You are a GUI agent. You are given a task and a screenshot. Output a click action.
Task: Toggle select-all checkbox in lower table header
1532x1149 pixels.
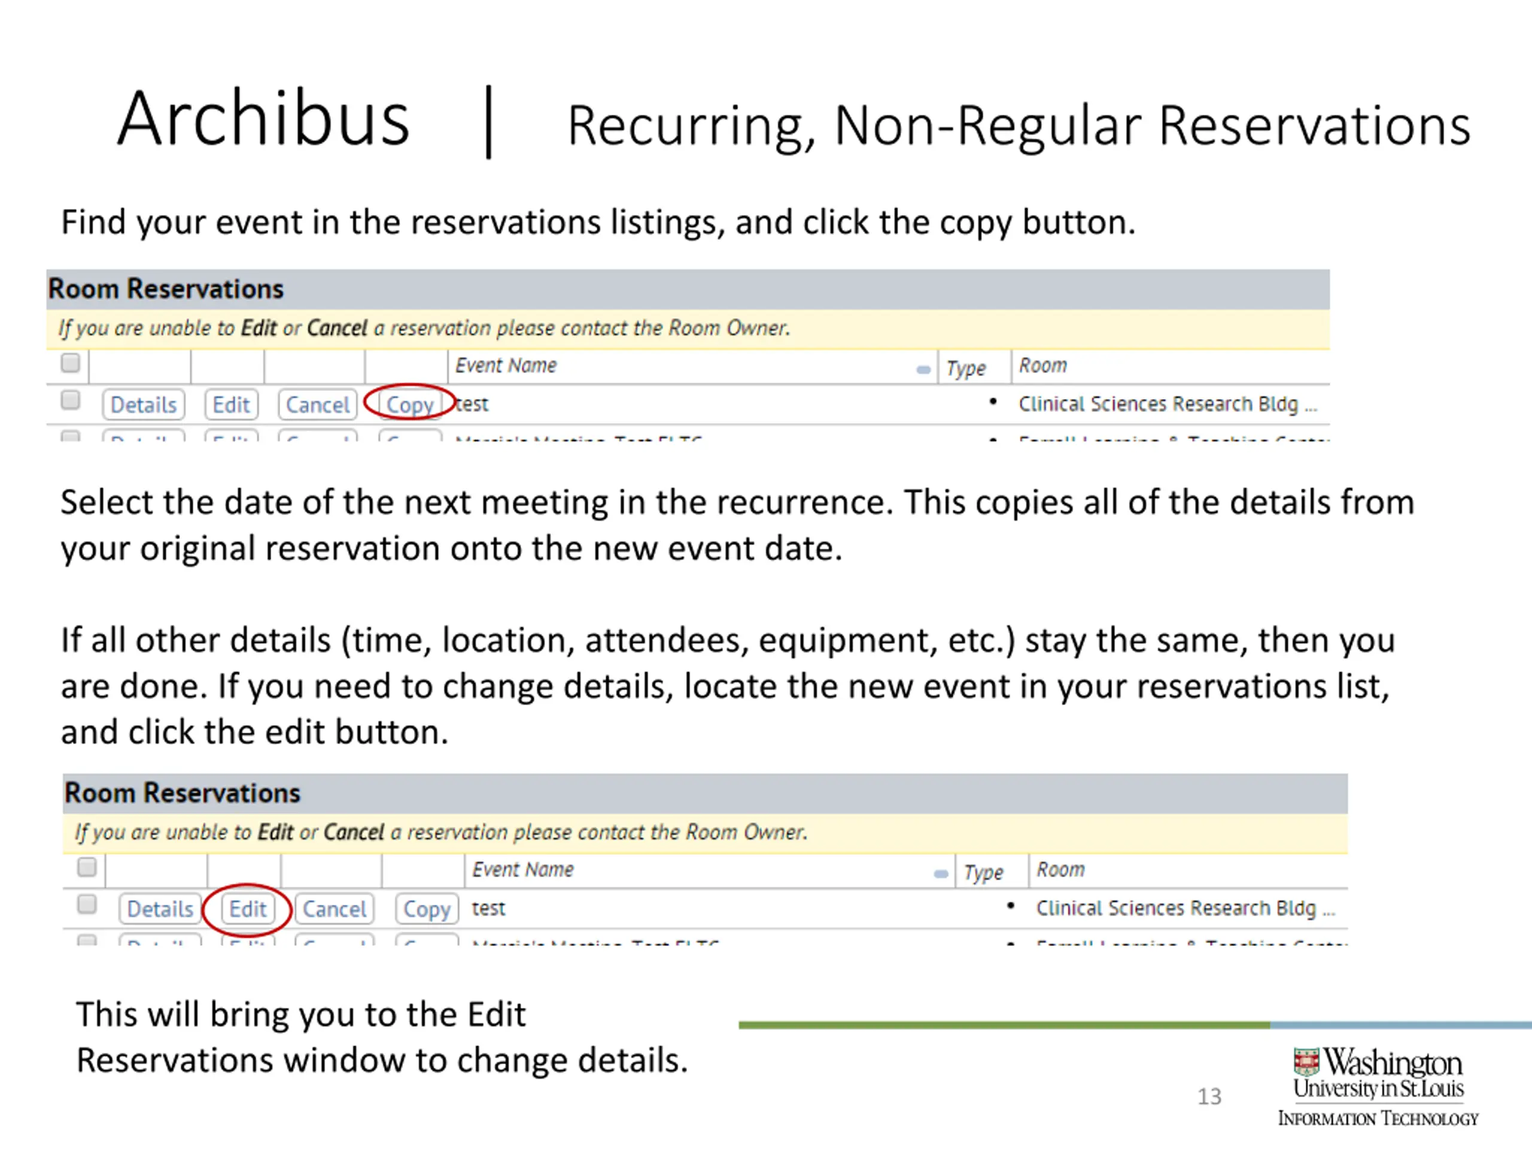87,867
